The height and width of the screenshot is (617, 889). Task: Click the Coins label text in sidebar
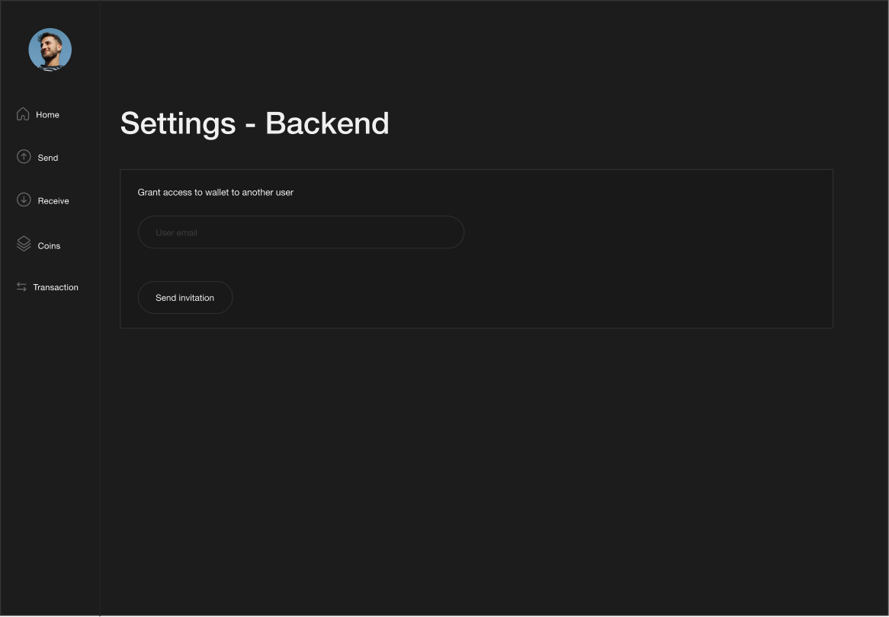coord(50,245)
